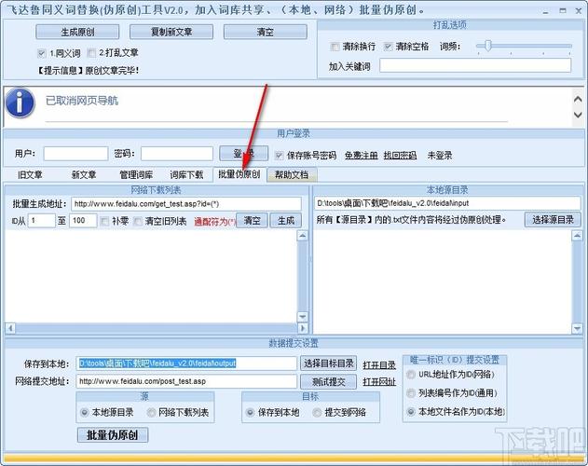Image resolution: width=588 pixels, height=466 pixels.
Task: Edit the 批量生成地址 URL field
Action: coord(186,204)
